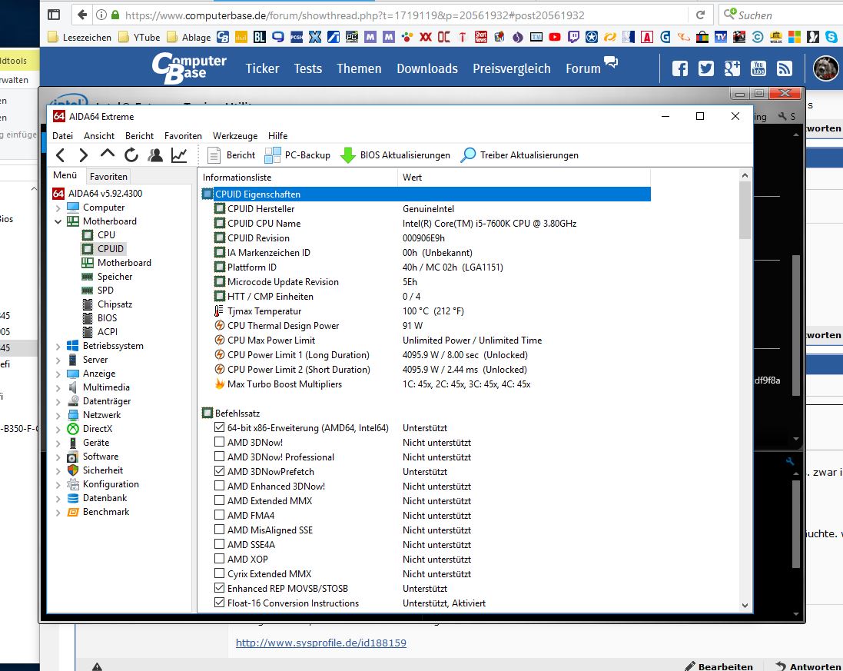
Task: Click Antworten on the forum post
Action: pos(809,666)
